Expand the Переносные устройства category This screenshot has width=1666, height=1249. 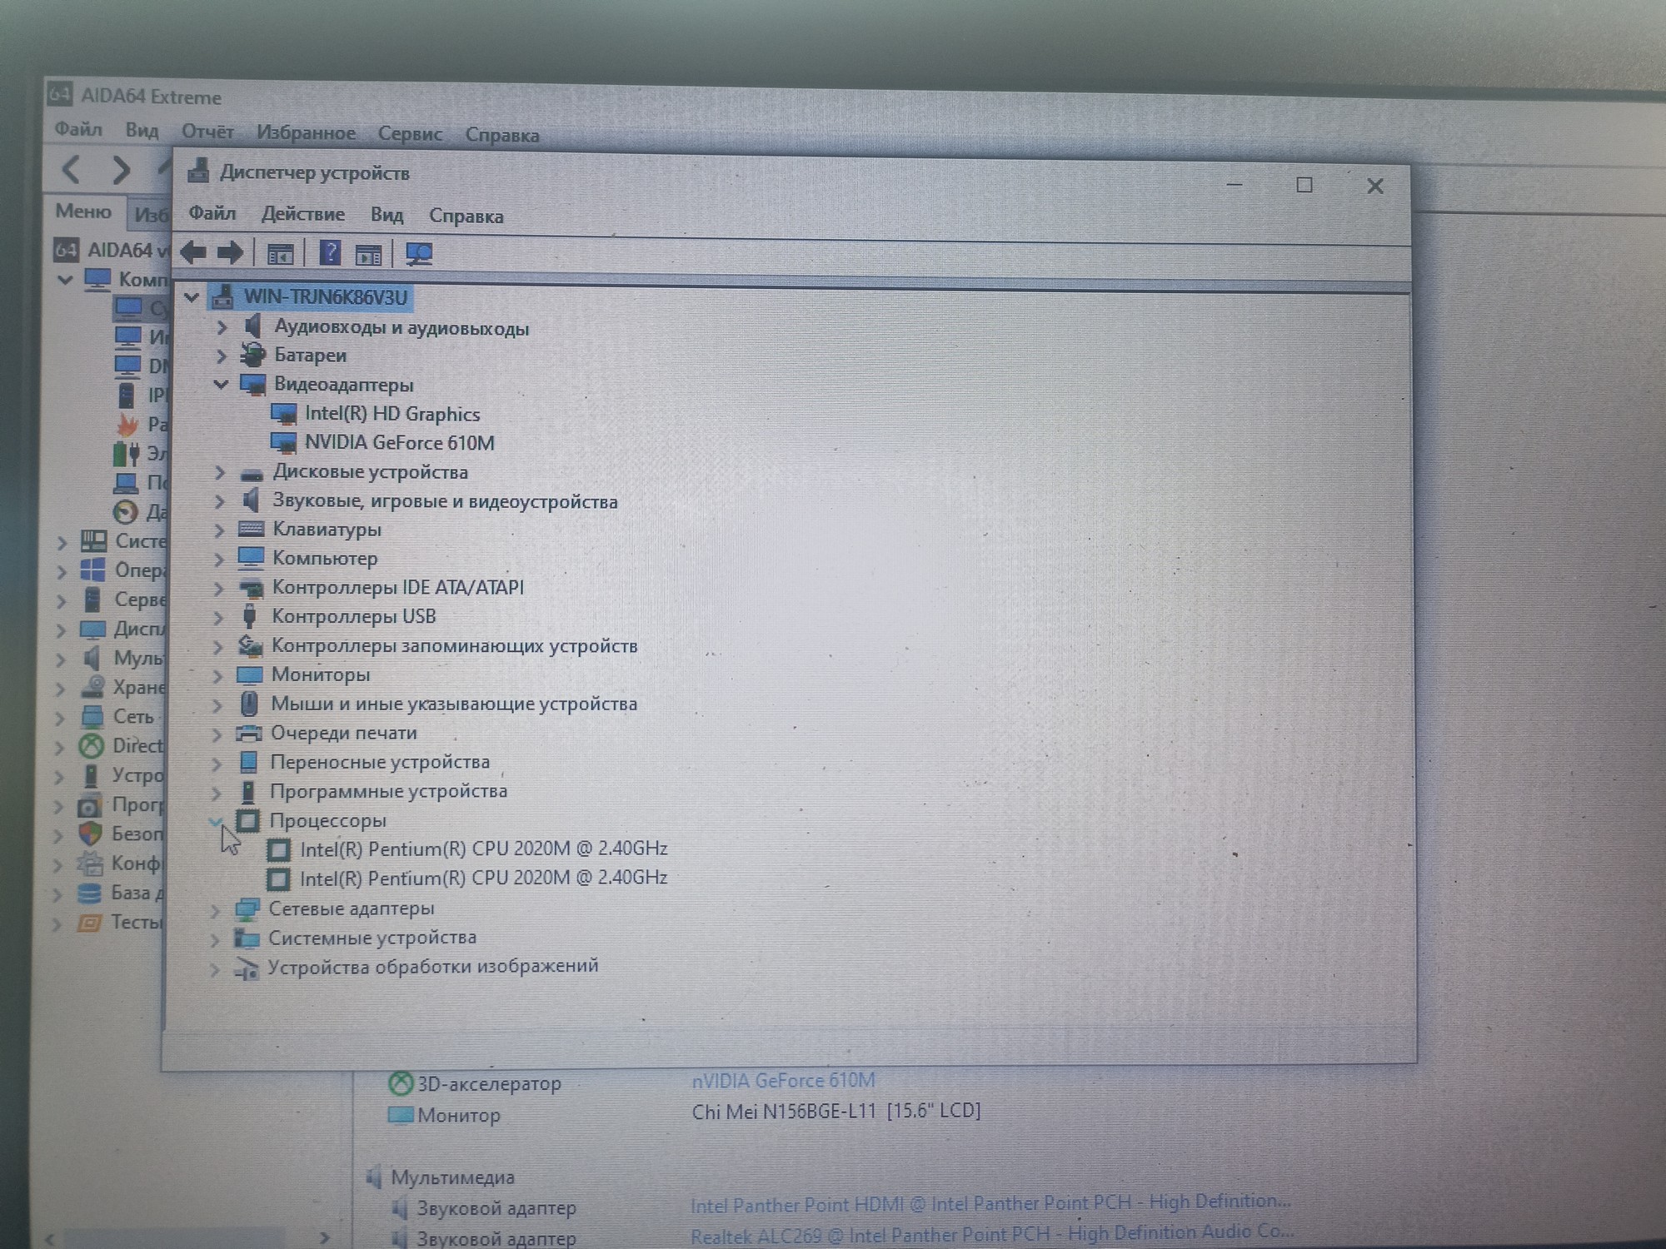(217, 764)
